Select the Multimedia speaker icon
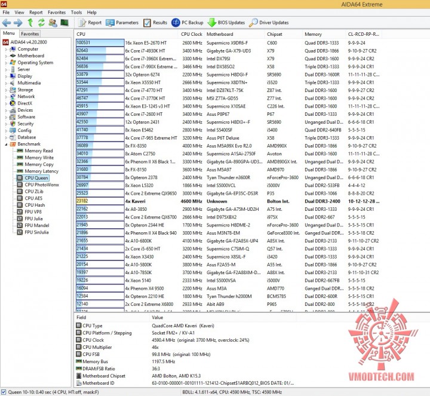Screen dimensions: 430x396 [x=13, y=83]
